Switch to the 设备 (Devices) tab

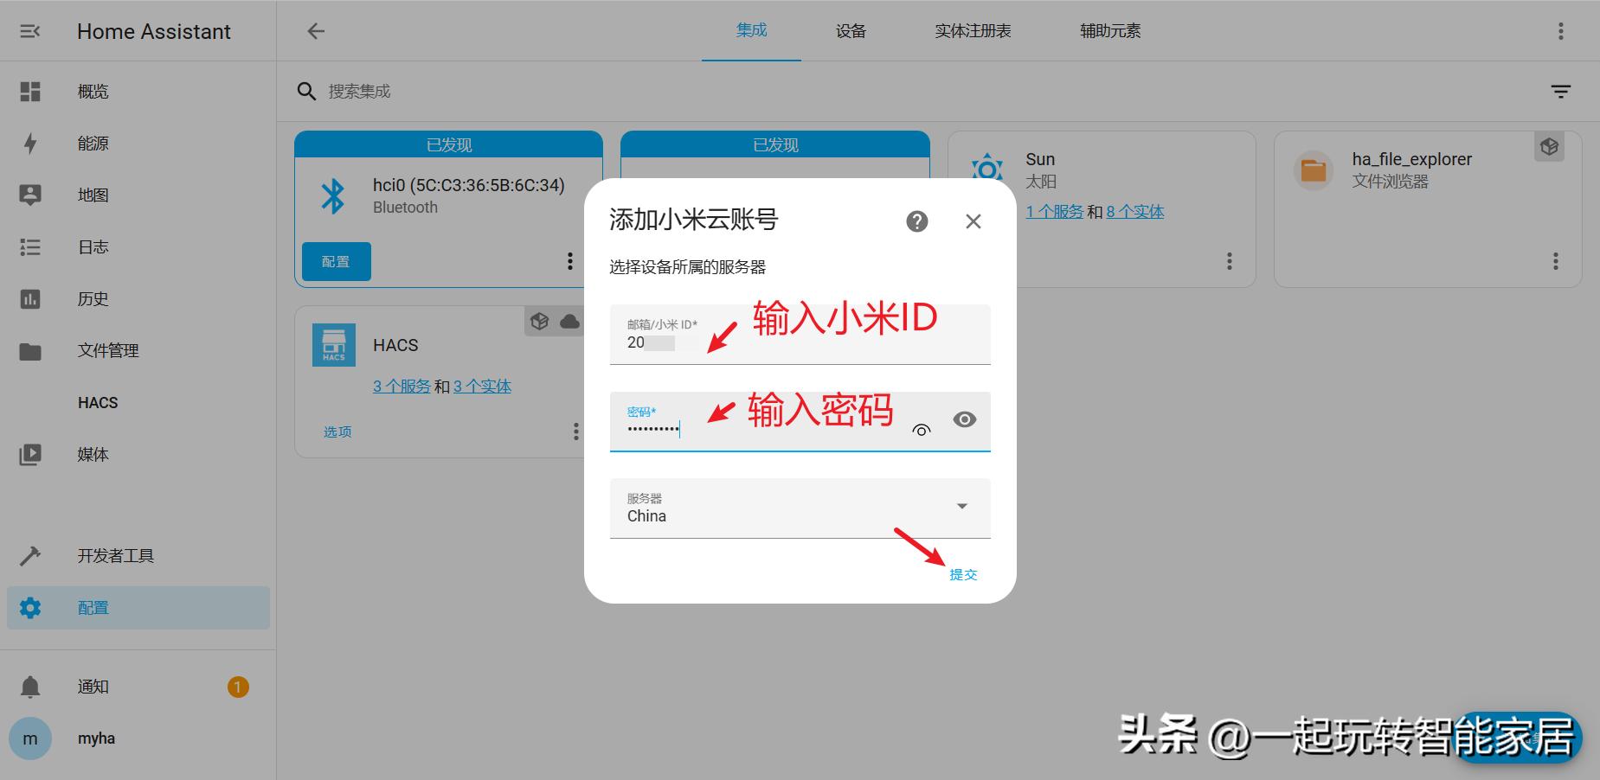pyautogui.click(x=851, y=30)
